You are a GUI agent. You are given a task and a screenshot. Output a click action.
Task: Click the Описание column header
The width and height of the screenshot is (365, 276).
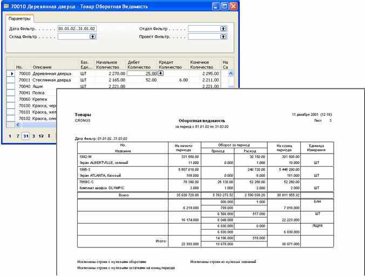point(55,65)
